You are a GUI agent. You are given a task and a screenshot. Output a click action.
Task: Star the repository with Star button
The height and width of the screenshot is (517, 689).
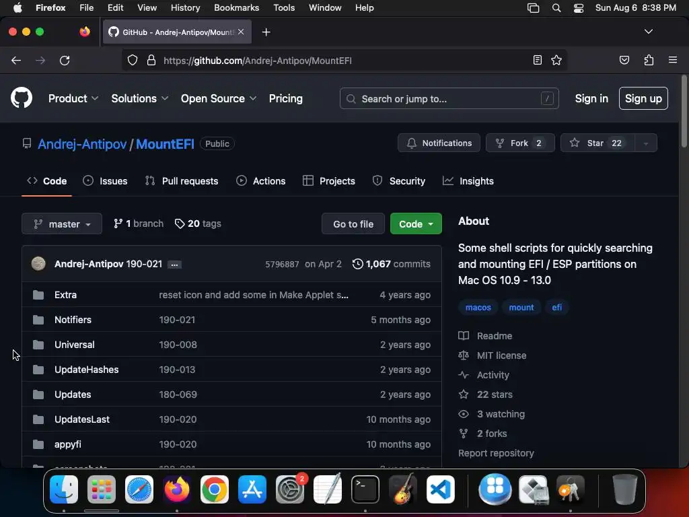pyautogui.click(x=597, y=143)
